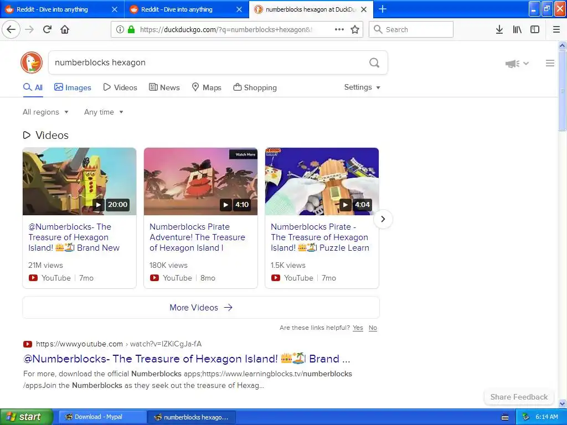Screen dimensions: 567x425
Task: Switch to Download - Mypal taskbar window
Action: pos(102,417)
